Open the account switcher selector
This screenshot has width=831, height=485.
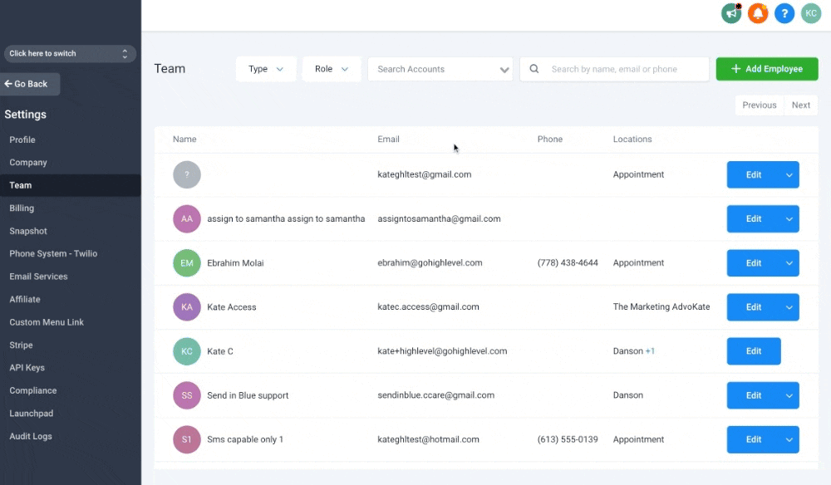(70, 54)
